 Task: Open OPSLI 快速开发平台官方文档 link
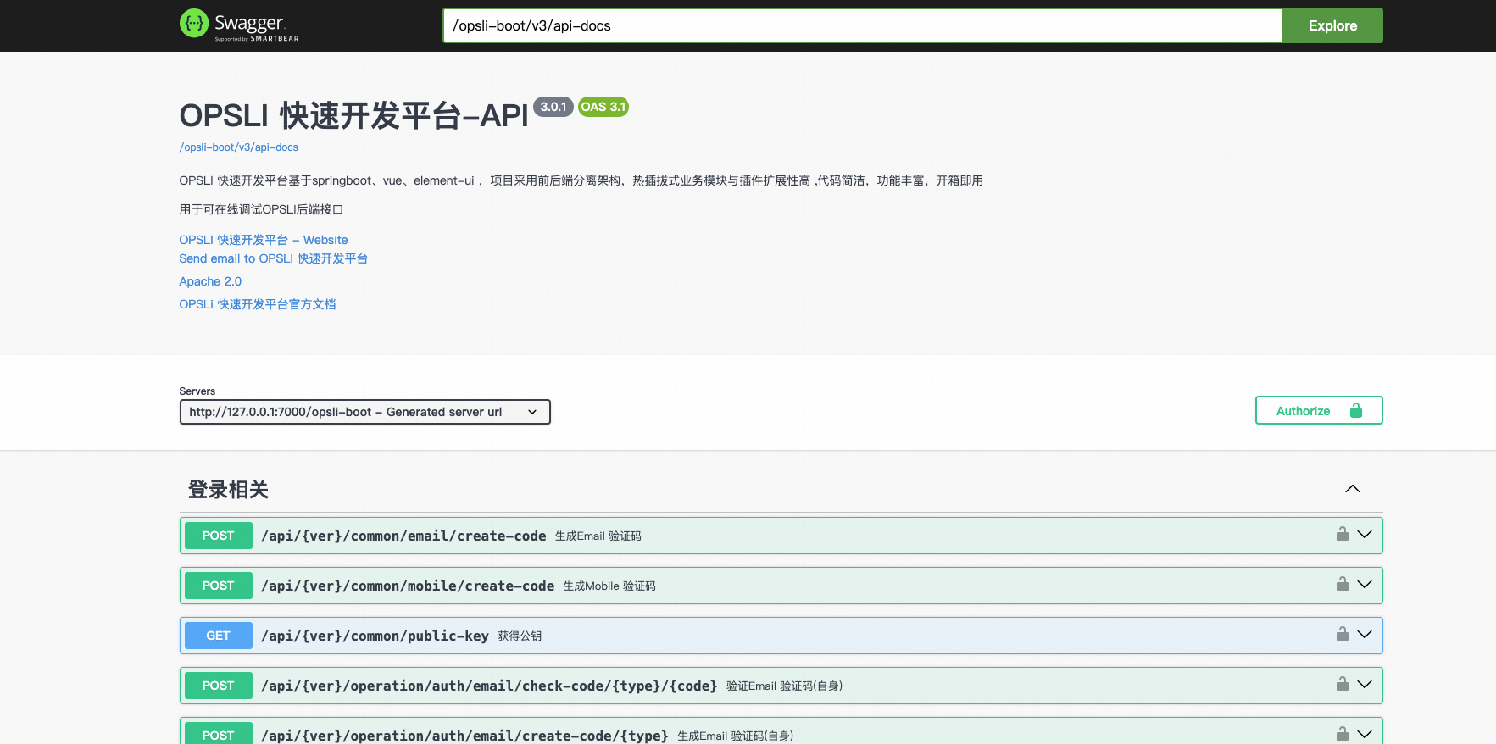point(258,304)
